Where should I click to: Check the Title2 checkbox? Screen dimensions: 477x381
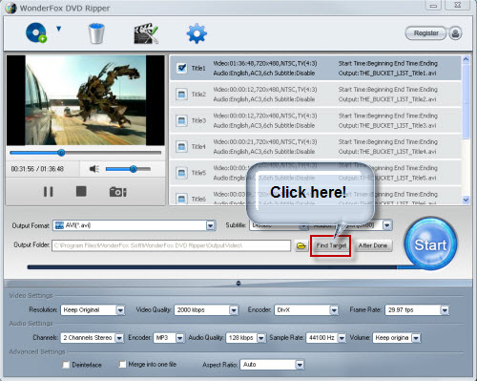(181, 95)
